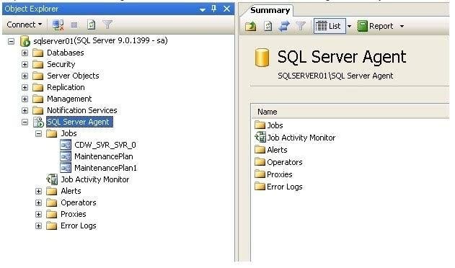Expand the Databases folder
The image size is (455, 268).
[x=25, y=53]
